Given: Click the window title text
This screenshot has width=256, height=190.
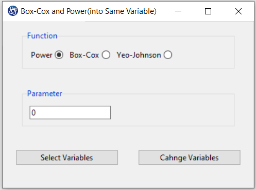Looking at the screenshot, I should 89,11.
